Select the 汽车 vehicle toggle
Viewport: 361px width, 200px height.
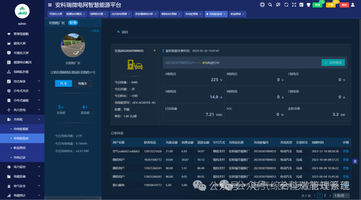pyautogui.click(x=63, y=83)
